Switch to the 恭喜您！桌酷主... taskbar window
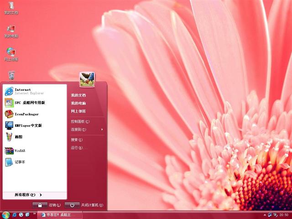Screen dimensions: 292x219 click(x=60, y=215)
